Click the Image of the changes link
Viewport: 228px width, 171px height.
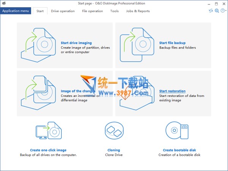[x=78, y=91]
